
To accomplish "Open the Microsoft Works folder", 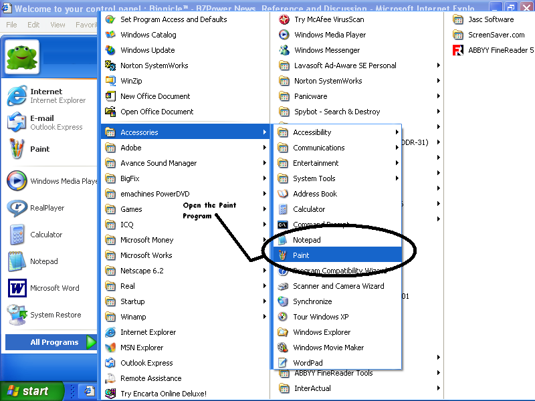I will pos(185,255).
